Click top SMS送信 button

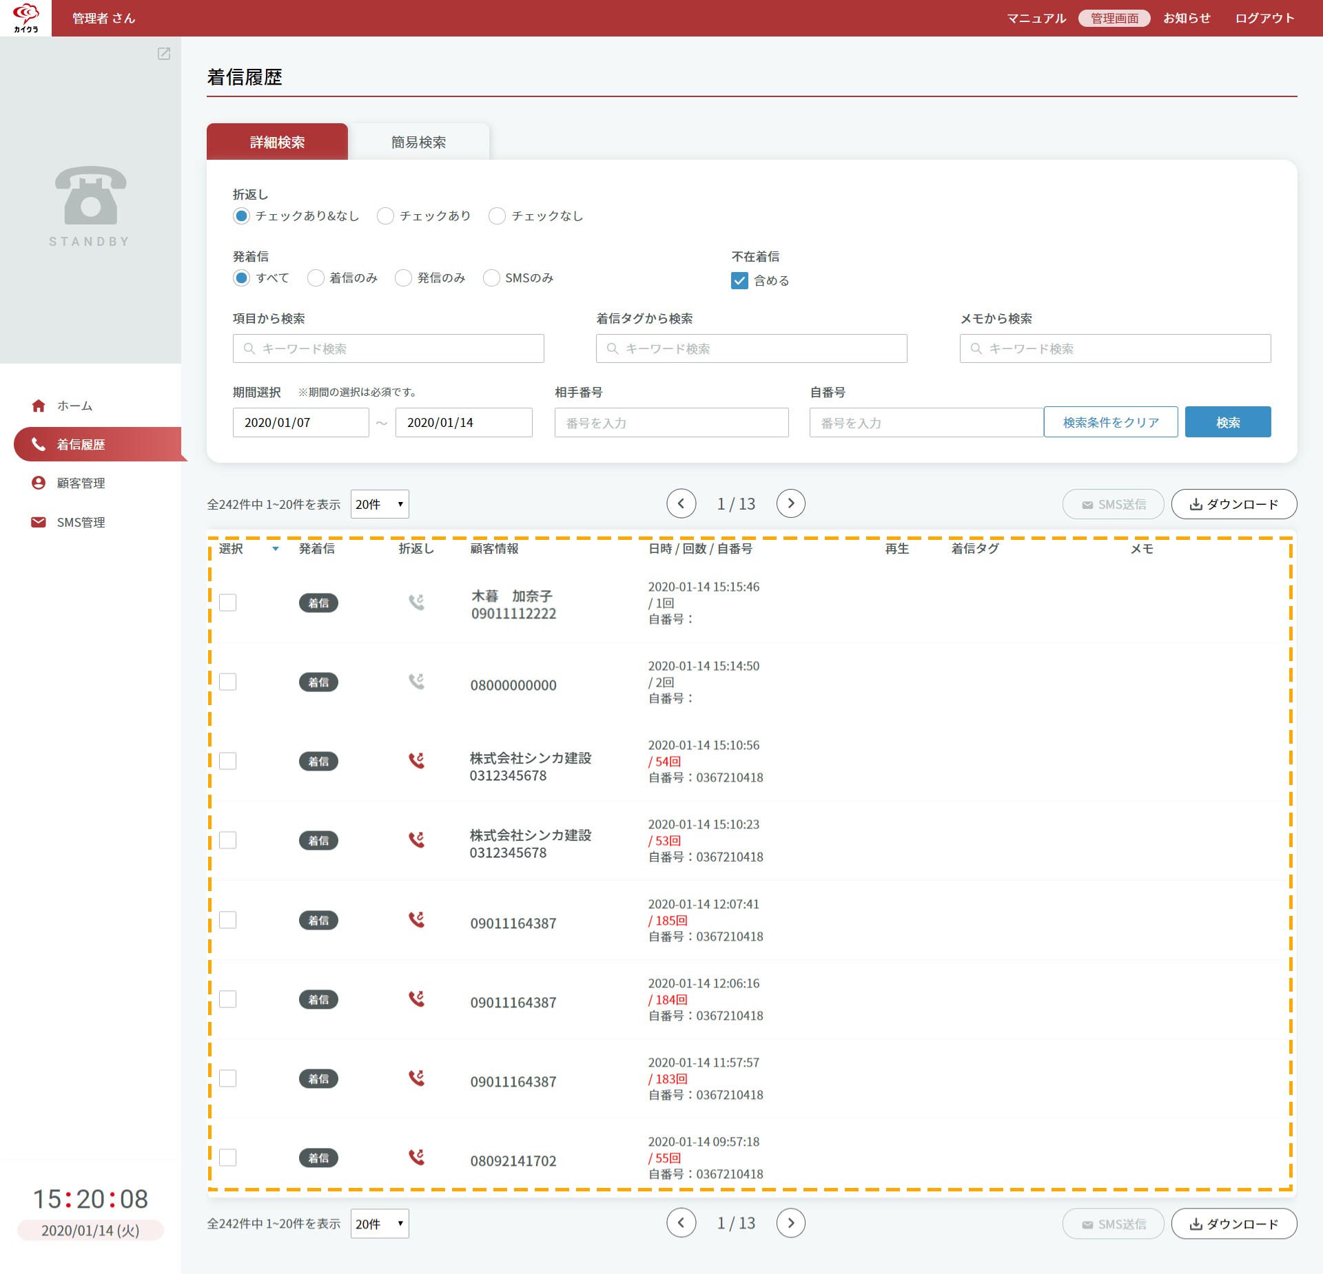click(1114, 504)
